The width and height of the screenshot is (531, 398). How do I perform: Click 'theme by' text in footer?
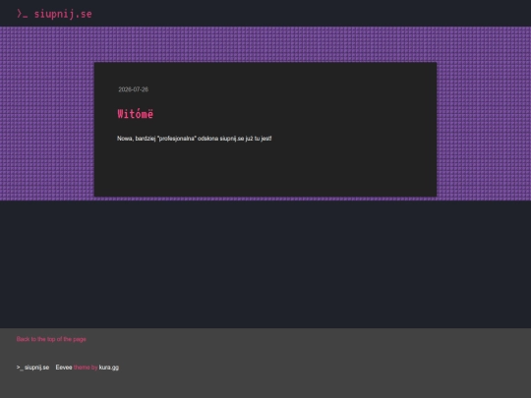pyautogui.click(x=86, y=368)
